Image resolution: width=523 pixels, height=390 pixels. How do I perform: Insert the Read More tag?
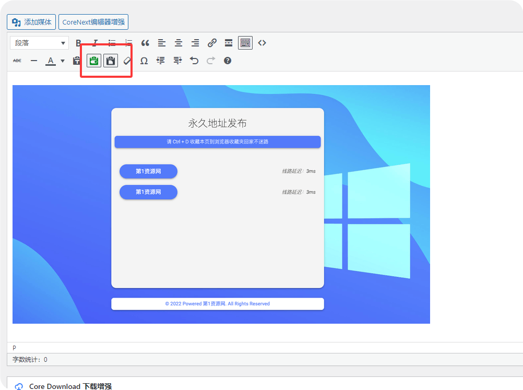click(x=229, y=43)
